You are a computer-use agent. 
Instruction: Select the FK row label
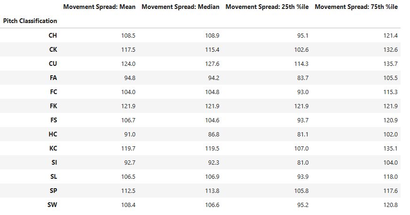tap(53, 106)
